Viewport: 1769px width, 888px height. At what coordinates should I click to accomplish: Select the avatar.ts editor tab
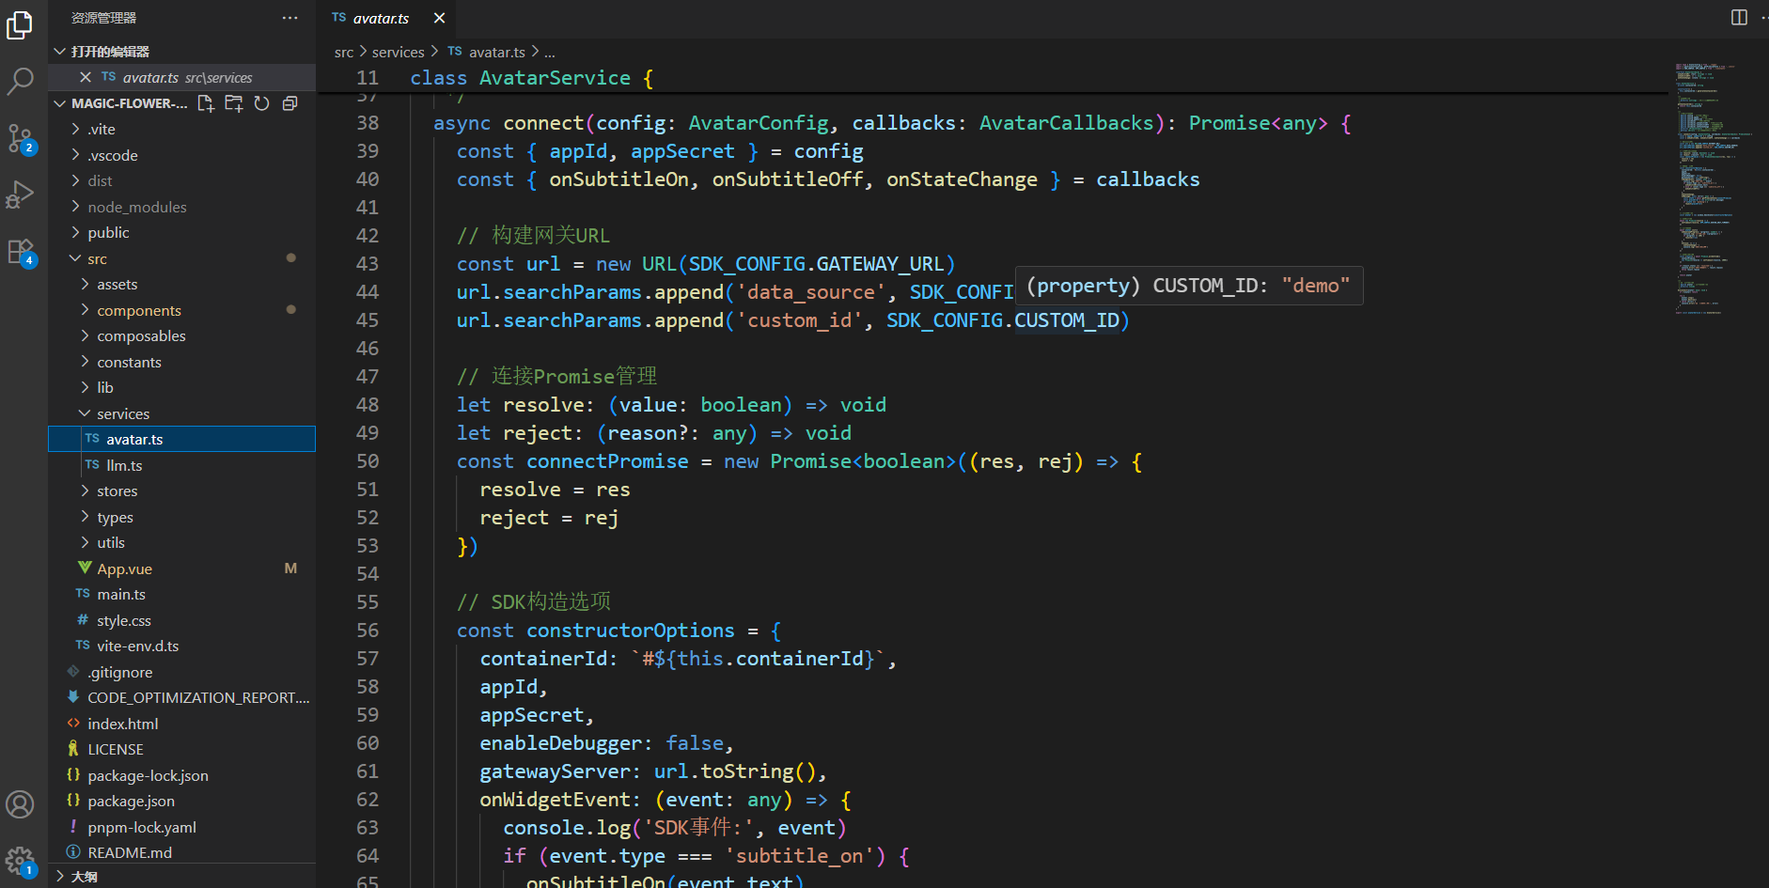[x=388, y=18]
